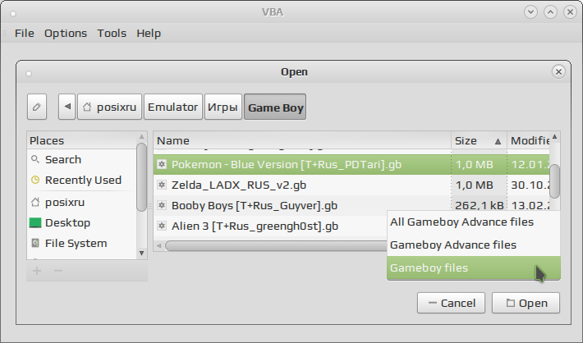The height and width of the screenshot is (343, 583).
Task: Click the file icon beside Booby Boys
Action: [x=162, y=205]
